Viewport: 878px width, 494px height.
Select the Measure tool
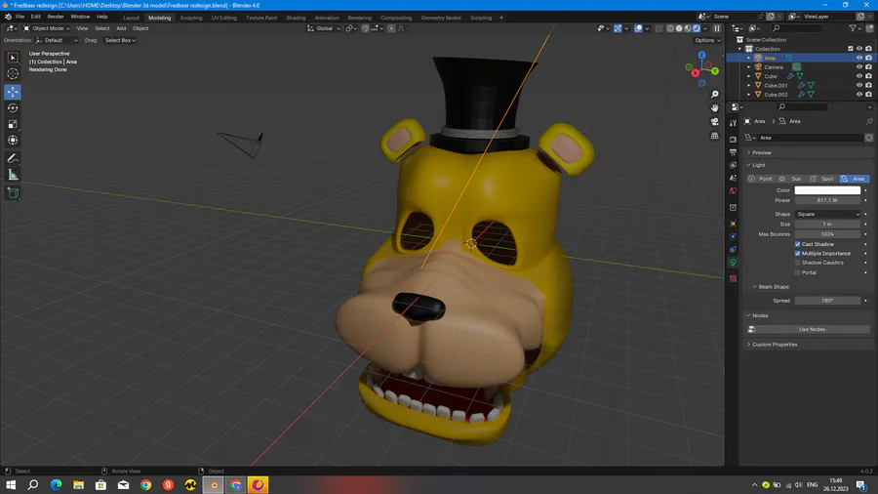point(13,176)
